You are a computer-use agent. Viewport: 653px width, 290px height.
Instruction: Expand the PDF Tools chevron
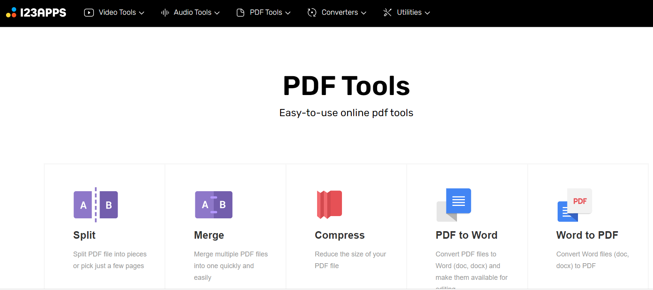[288, 13]
